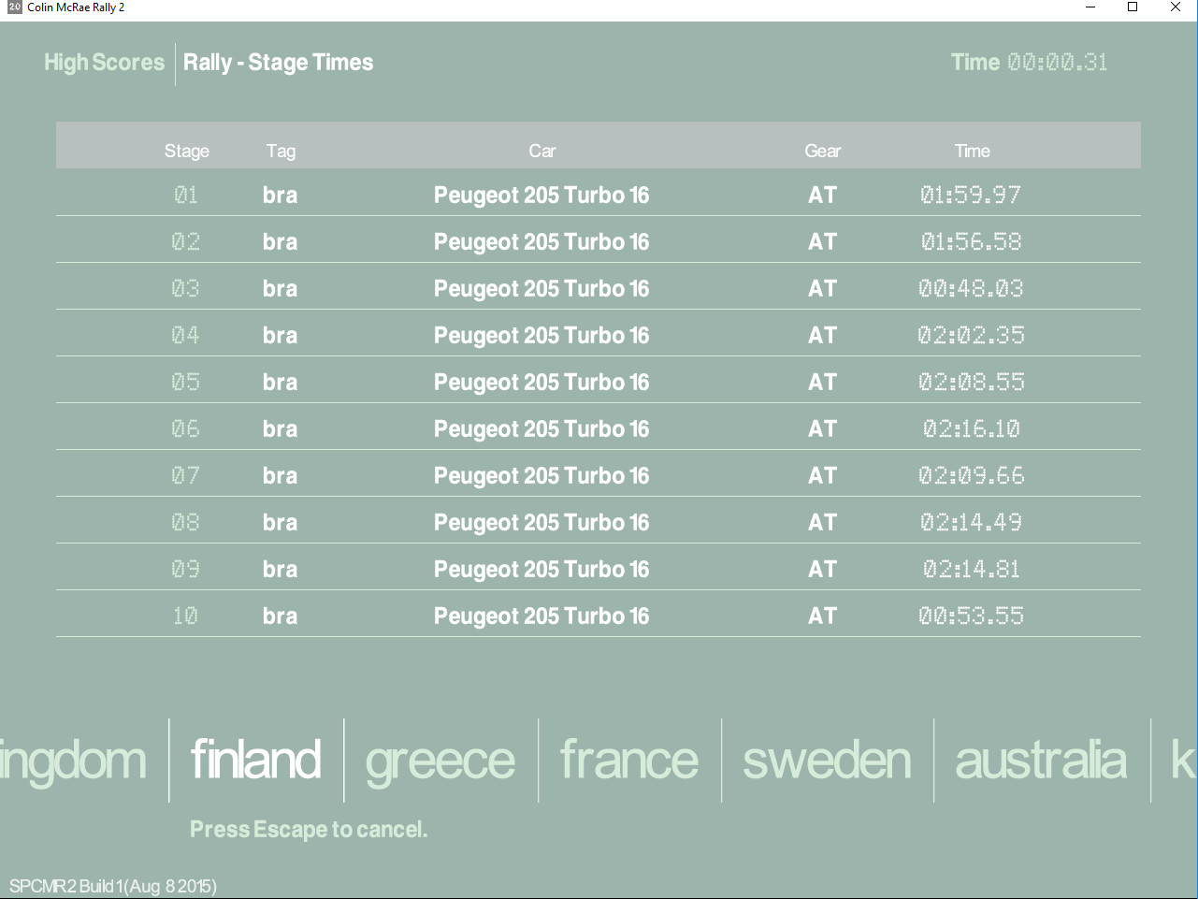Click the Tag column header
The image size is (1198, 899).
click(x=281, y=151)
